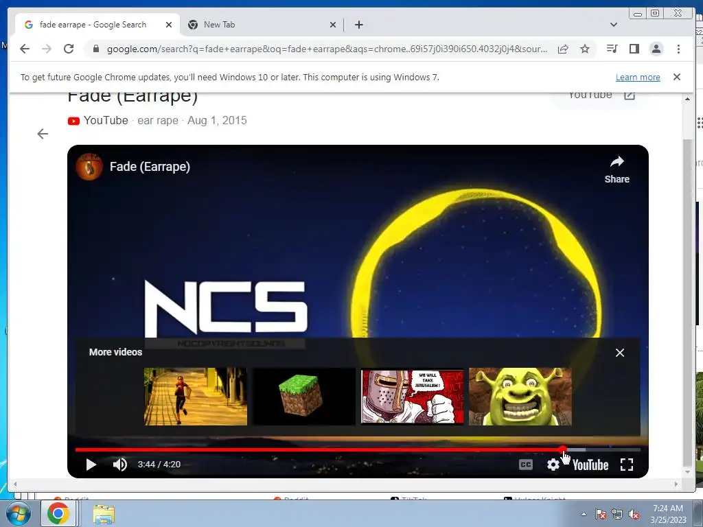Open the Shrek face video thumbnail
This screenshot has height=527, width=703.
(x=520, y=397)
